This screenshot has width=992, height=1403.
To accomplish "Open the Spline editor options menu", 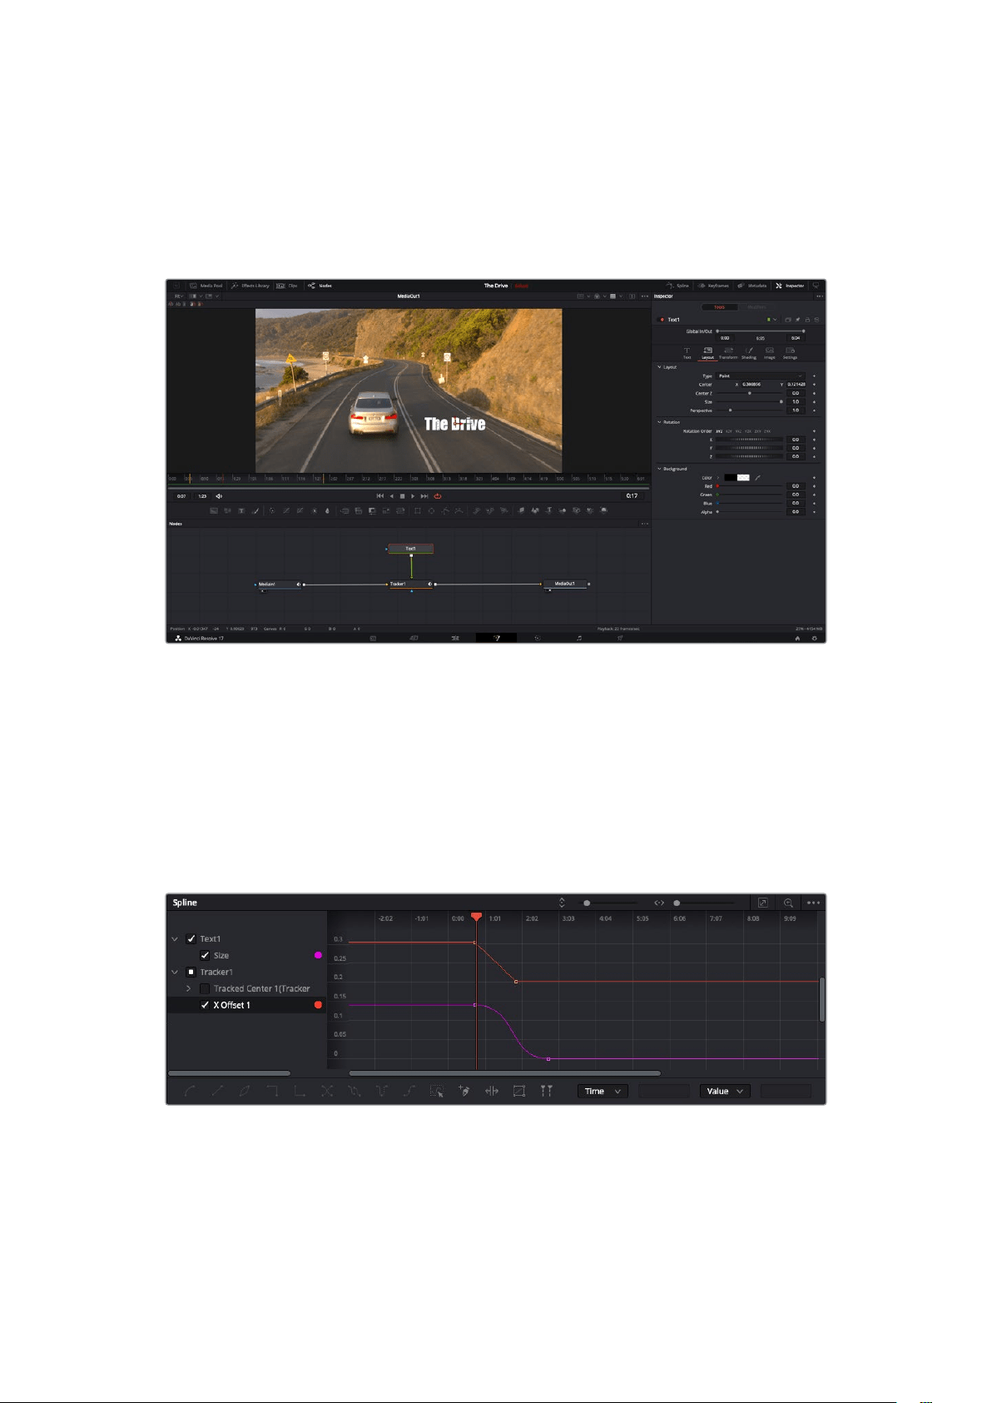I will pos(814,903).
